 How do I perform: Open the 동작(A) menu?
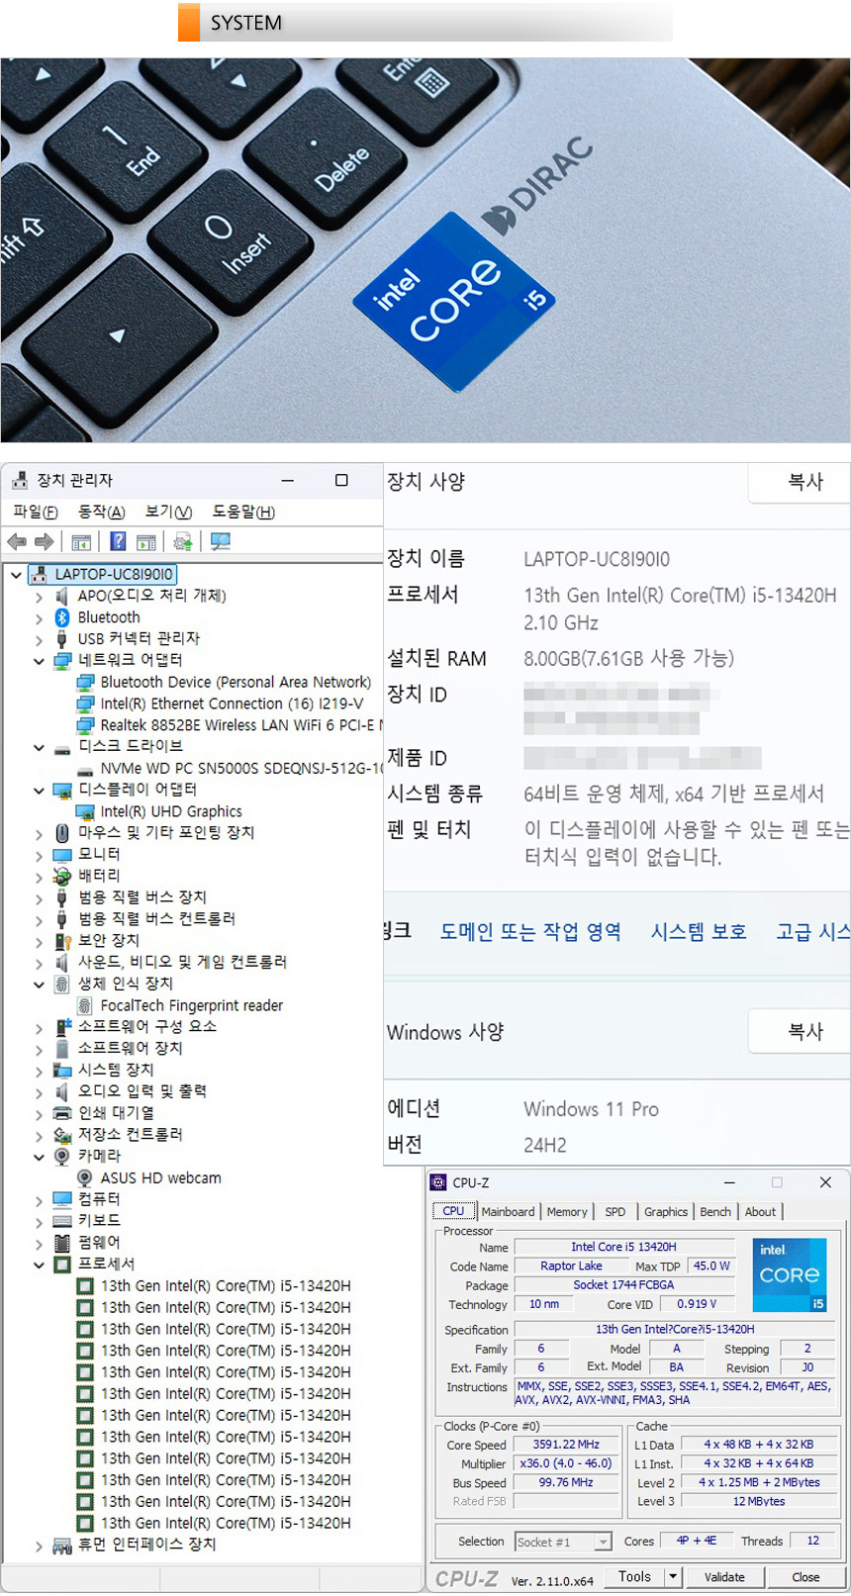tap(102, 512)
